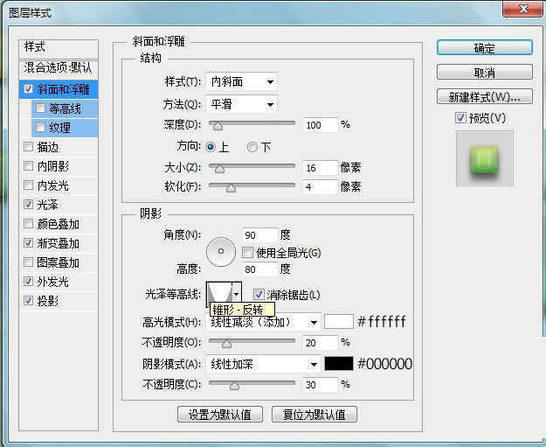Click the 光泽等高线 contour thumbnail
Image resolution: width=546 pixels, height=447 pixels.
pyautogui.click(x=220, y=294)
